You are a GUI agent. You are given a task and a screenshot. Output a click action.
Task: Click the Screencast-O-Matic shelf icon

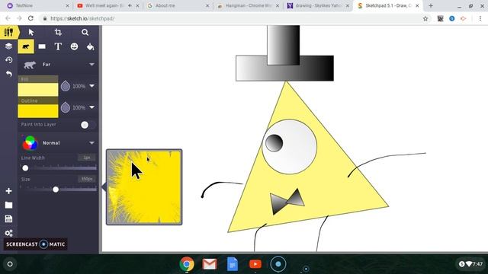(x=278, y=264)
